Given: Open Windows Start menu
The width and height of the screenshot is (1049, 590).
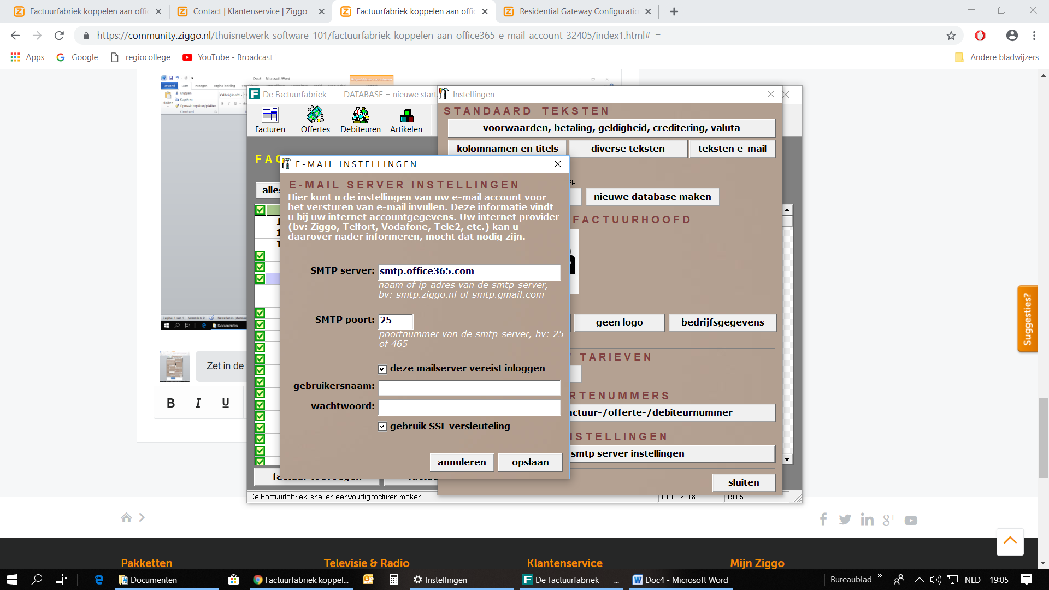Looking at the screenshot, I should (12, 580).
